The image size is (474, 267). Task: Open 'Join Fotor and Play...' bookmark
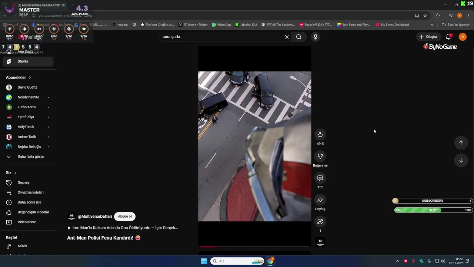point(354,25)
